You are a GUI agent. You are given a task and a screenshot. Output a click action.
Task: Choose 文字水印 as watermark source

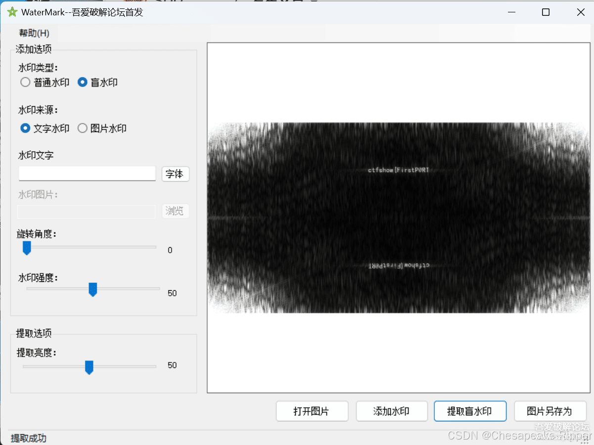tap(45, 129)
